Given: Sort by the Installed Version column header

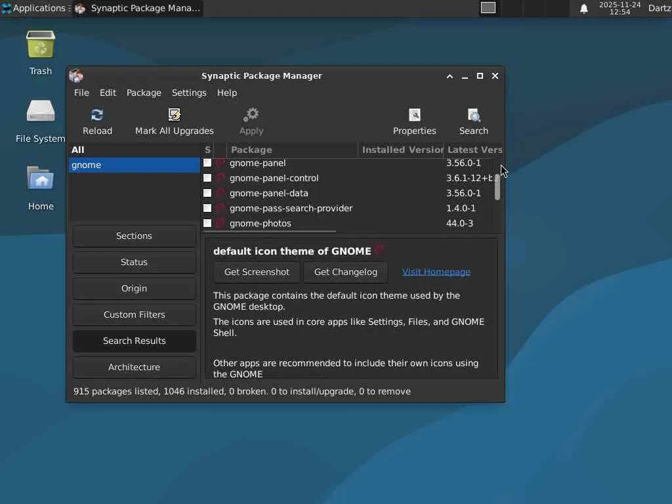Looking at the screenshot, I should tap(401, 150).
